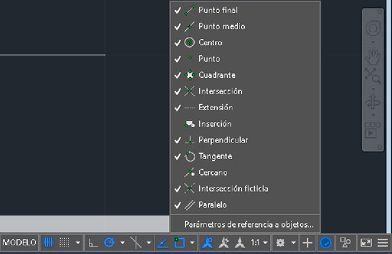
Task: Toggle the blue hardware acceleration icon
Action: tap(326, 243)
